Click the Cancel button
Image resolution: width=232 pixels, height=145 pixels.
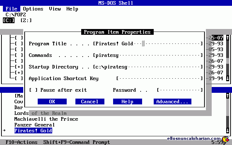(x=90, y=101)
